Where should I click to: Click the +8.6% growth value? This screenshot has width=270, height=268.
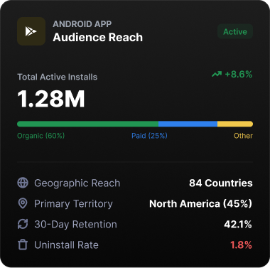pos(239,75)
